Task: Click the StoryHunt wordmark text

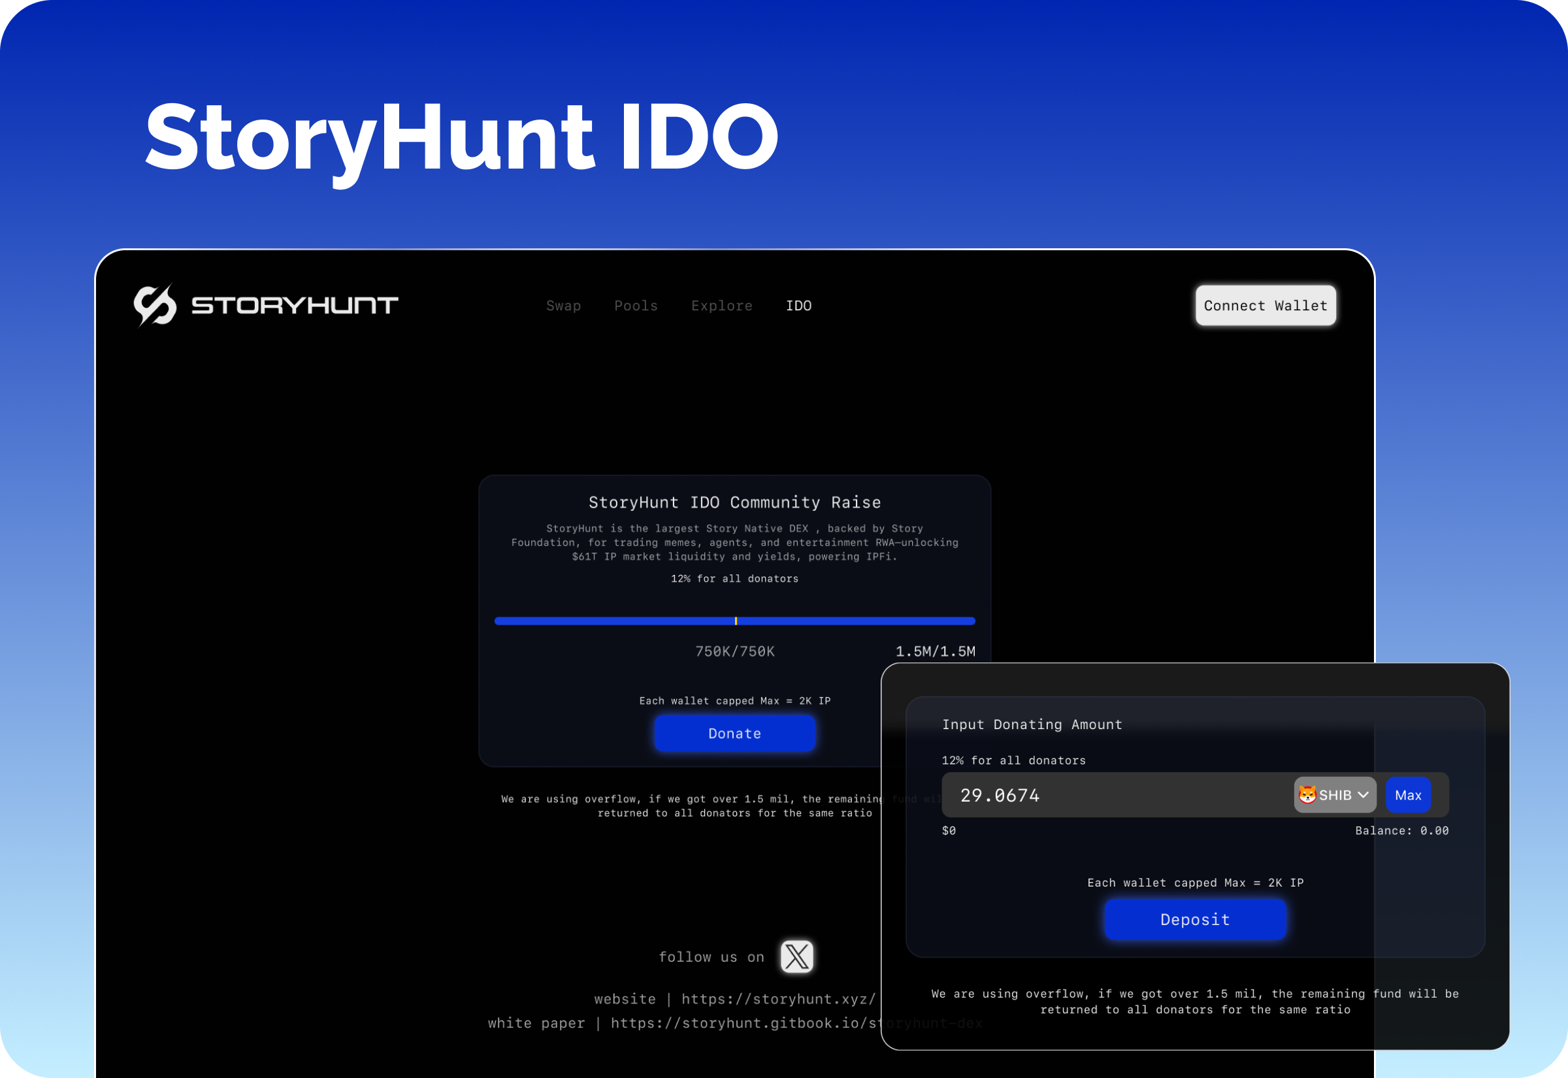Action: (x=295, y=305)
